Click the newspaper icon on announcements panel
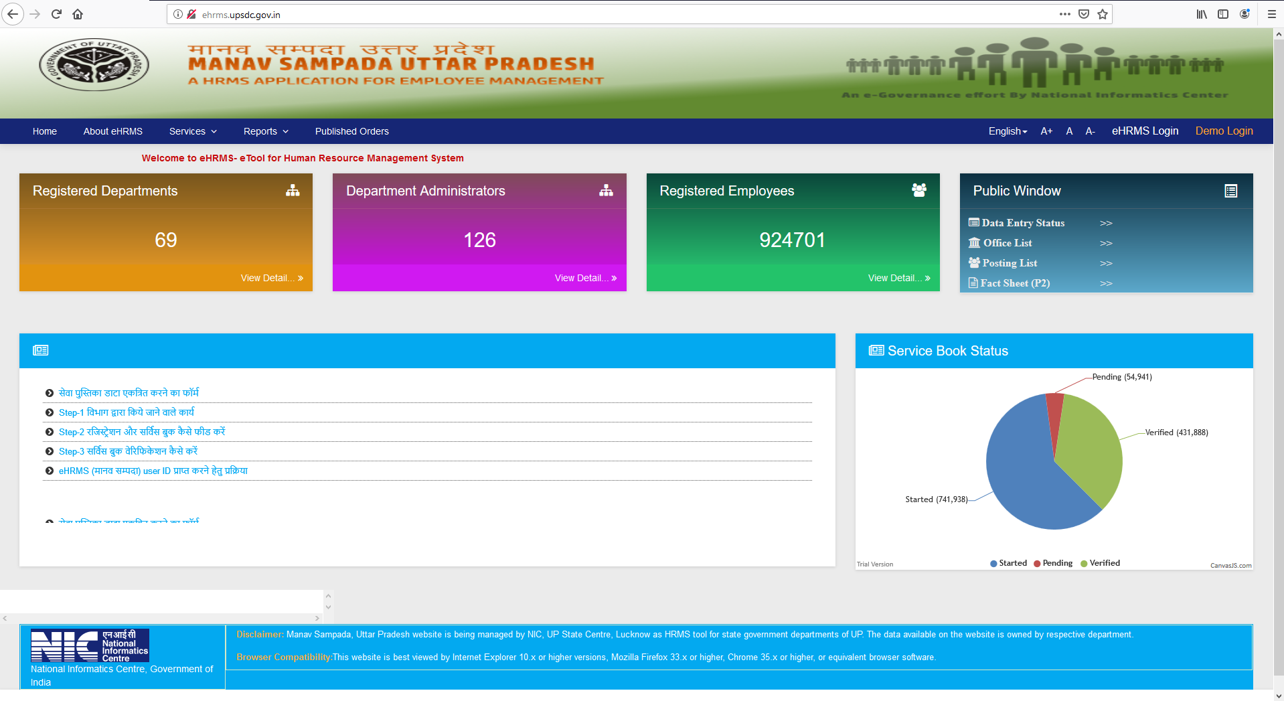This screenshot has width=1284, height=701. [x=42, y=349]
